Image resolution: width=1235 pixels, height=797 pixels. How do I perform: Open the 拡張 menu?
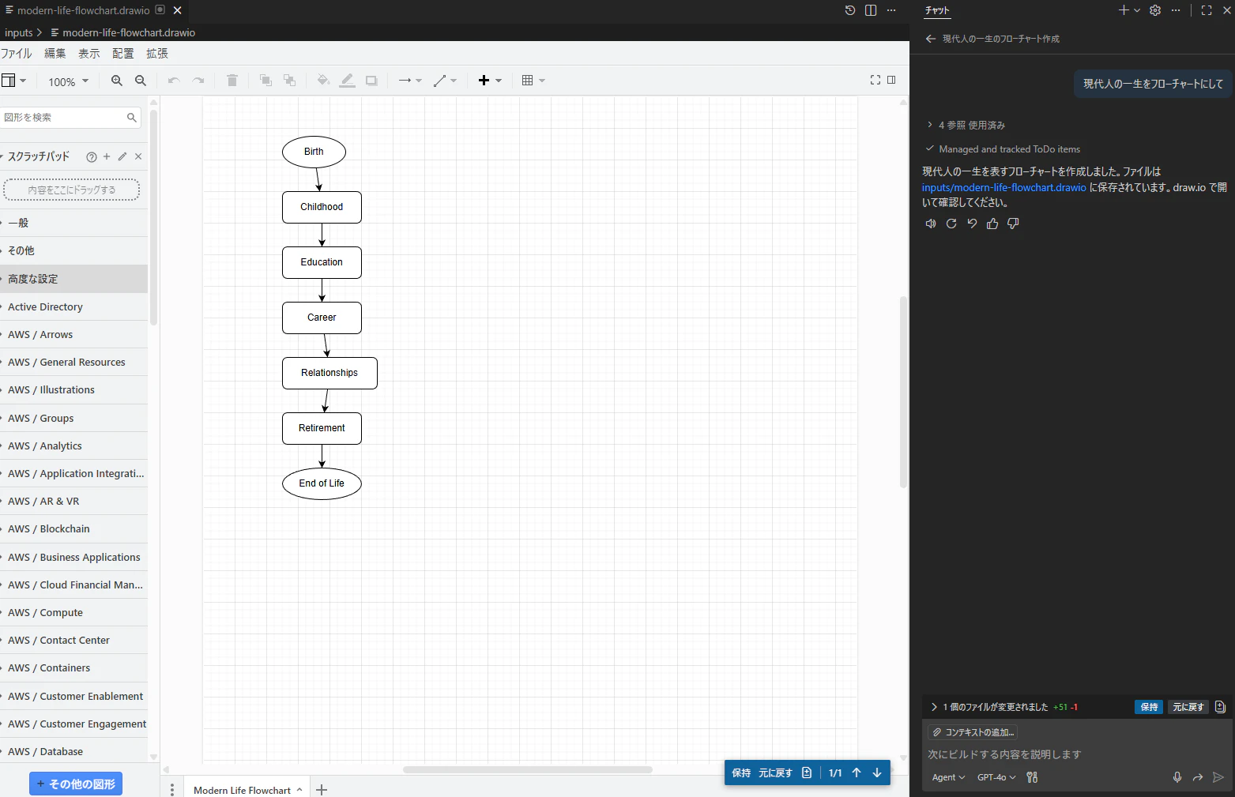pyautogui.click(x=157, y=54)
